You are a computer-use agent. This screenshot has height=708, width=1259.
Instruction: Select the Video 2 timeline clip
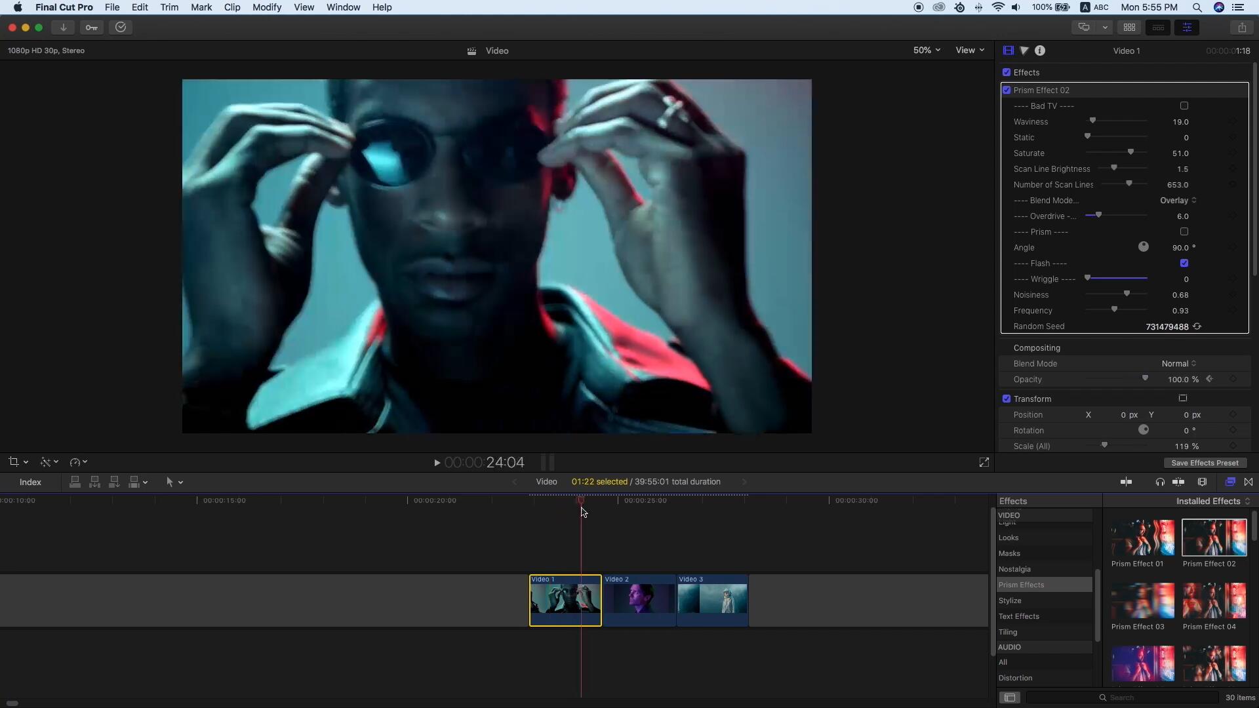pyautogui.click(x=639, y=600)
